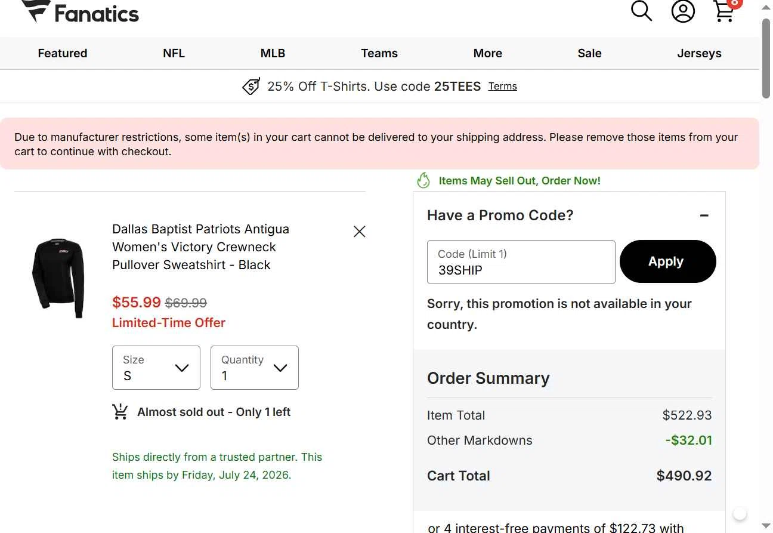Click the Almost sold out - Only 1 left text

tap(214, 412)
